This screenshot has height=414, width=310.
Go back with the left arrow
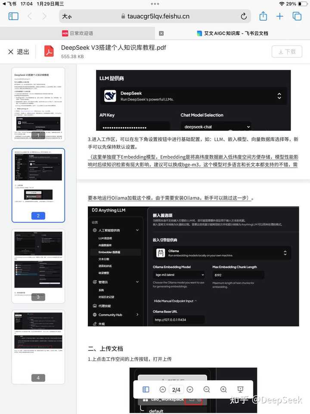coord(30,16)
